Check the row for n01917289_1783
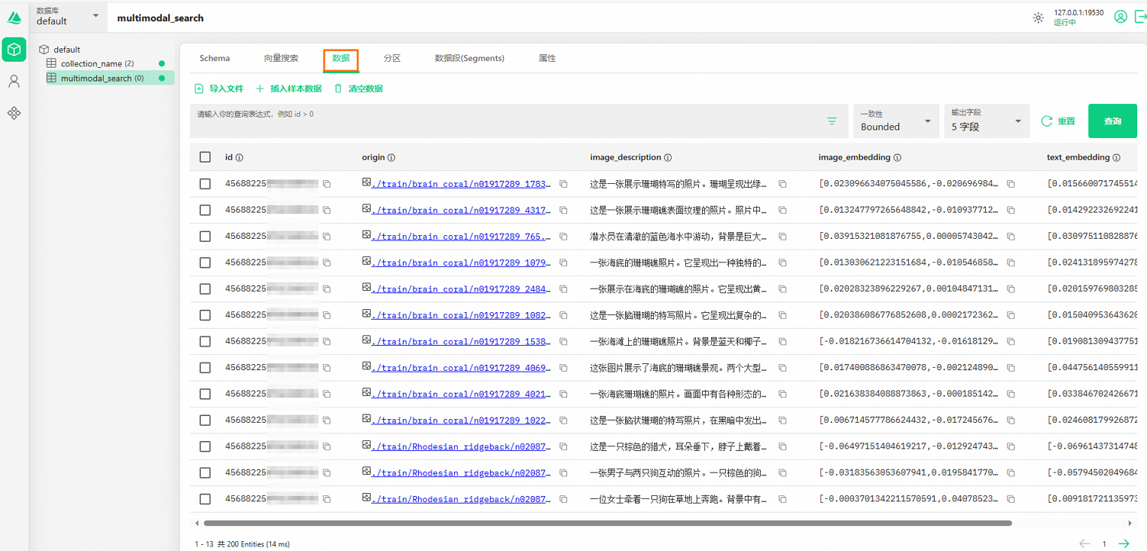Viewport: 1147px width, 551px height. click(x=205, y=184)
